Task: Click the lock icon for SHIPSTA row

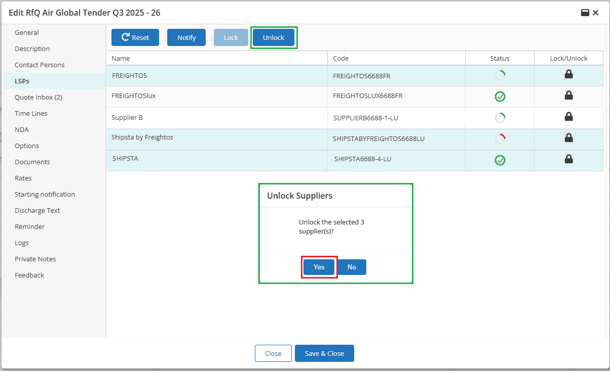Action: 569,159
